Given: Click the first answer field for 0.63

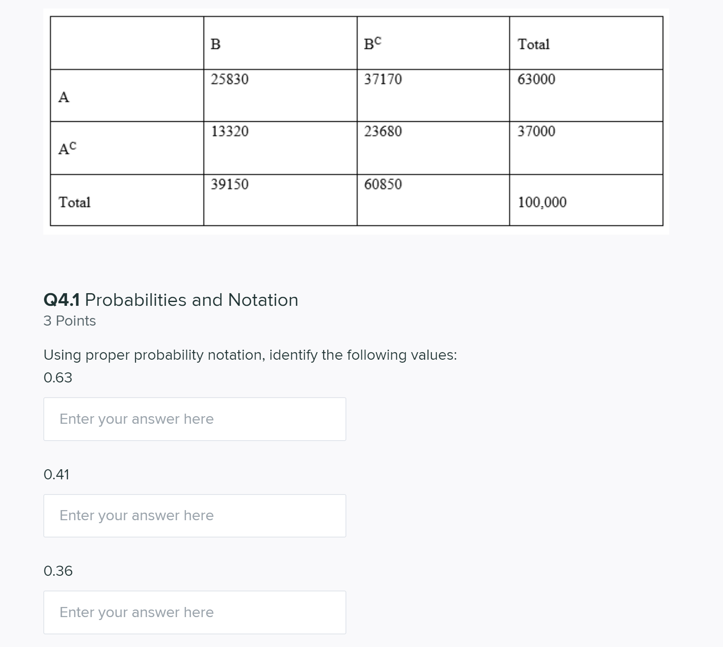Looking at the screenshot, I should pyautogui.click(x=194, y=419).
